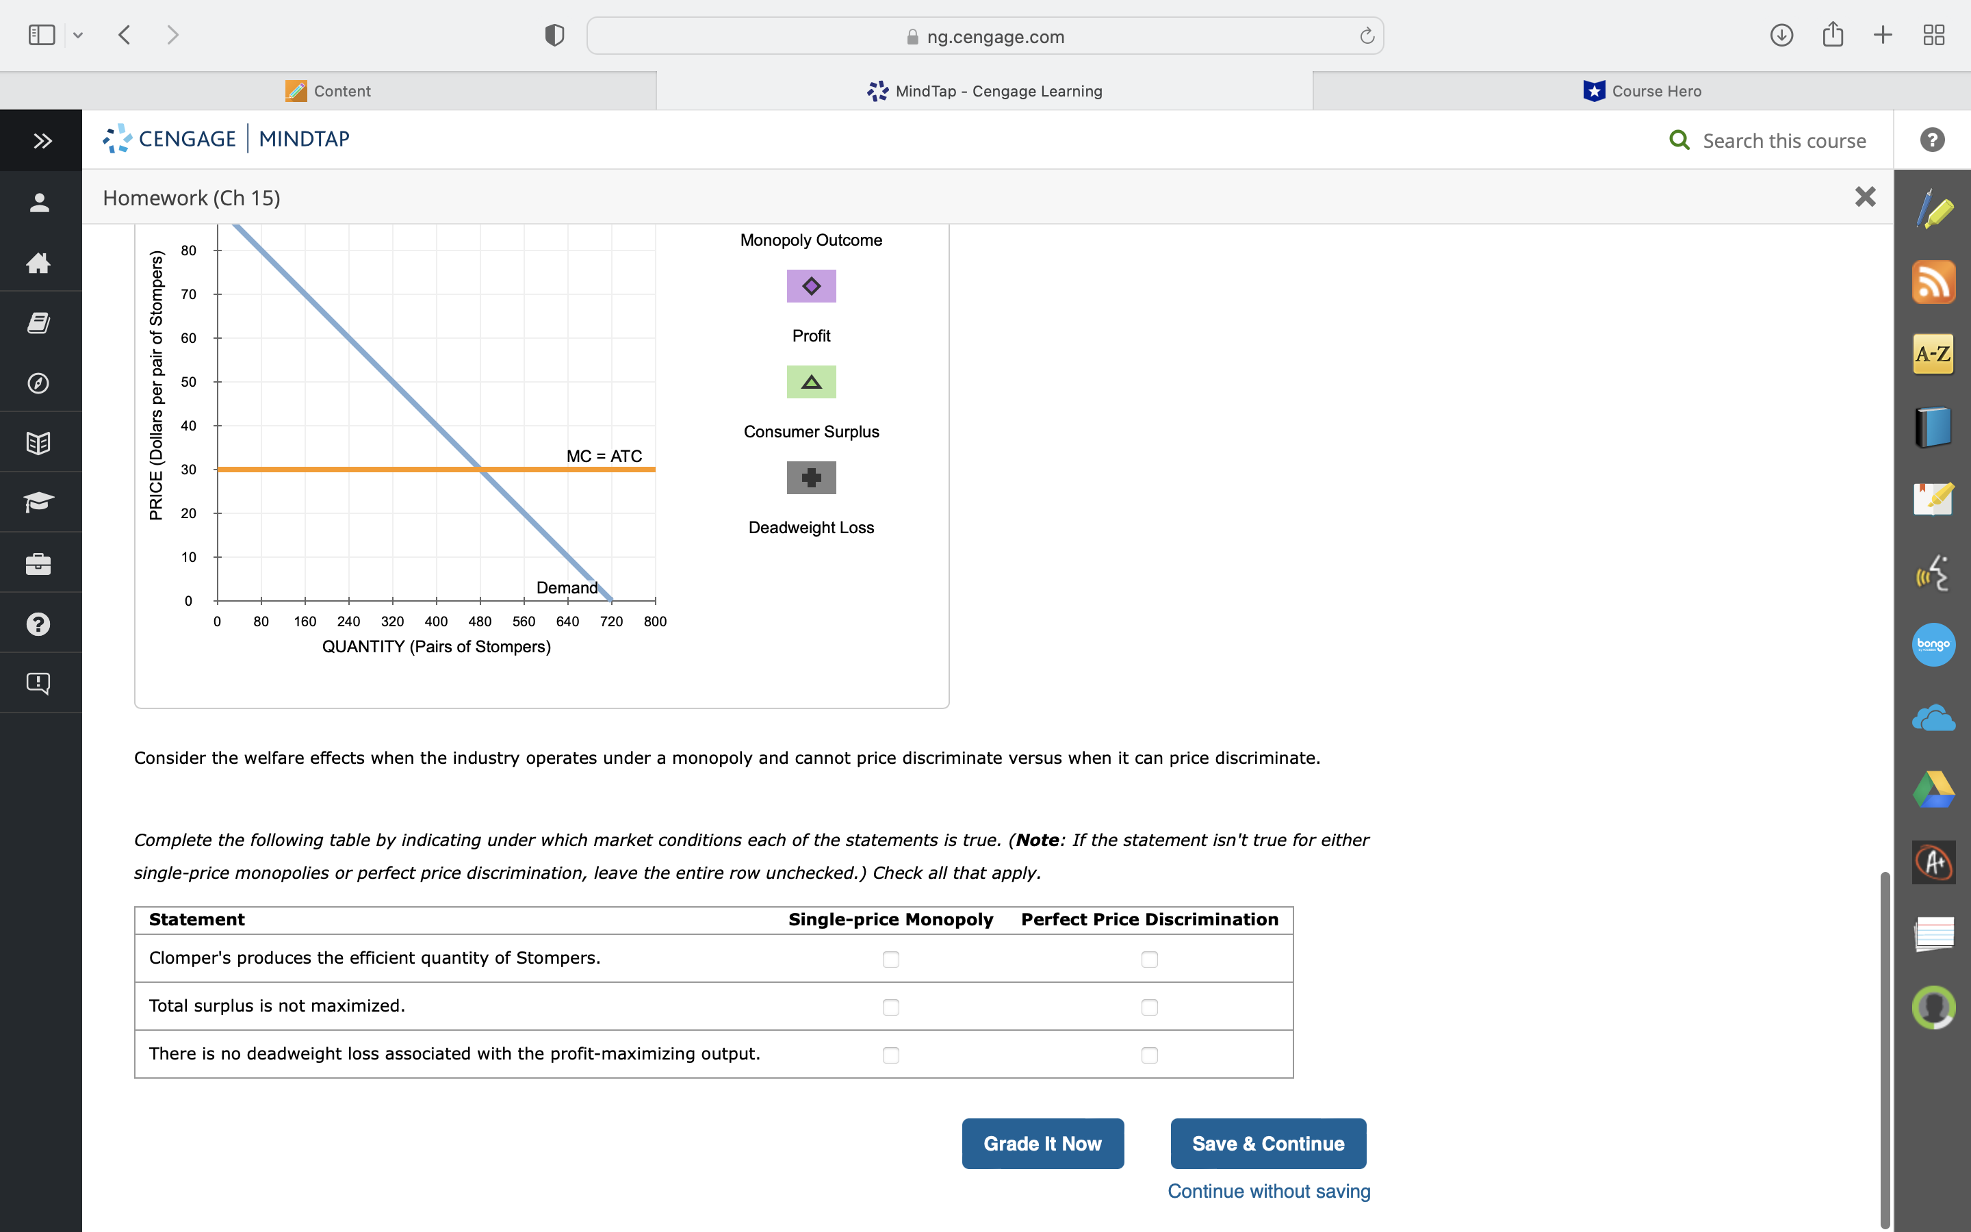This screenshot has height=1232, width=1971.
Task: Open the briefcase icon in sidebar
Action: (x=39, y=564)
